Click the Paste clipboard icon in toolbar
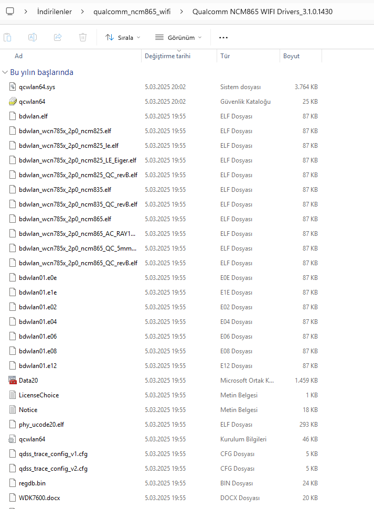Screen dimensions: 374x509 point(7,37)
